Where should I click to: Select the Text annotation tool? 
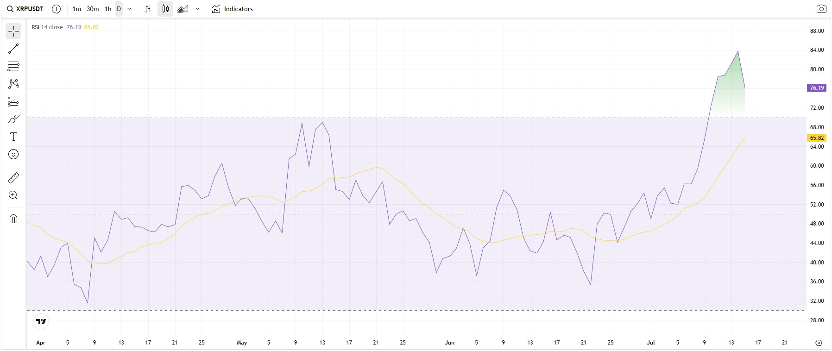pyautogui.click(x=13, y=137)
